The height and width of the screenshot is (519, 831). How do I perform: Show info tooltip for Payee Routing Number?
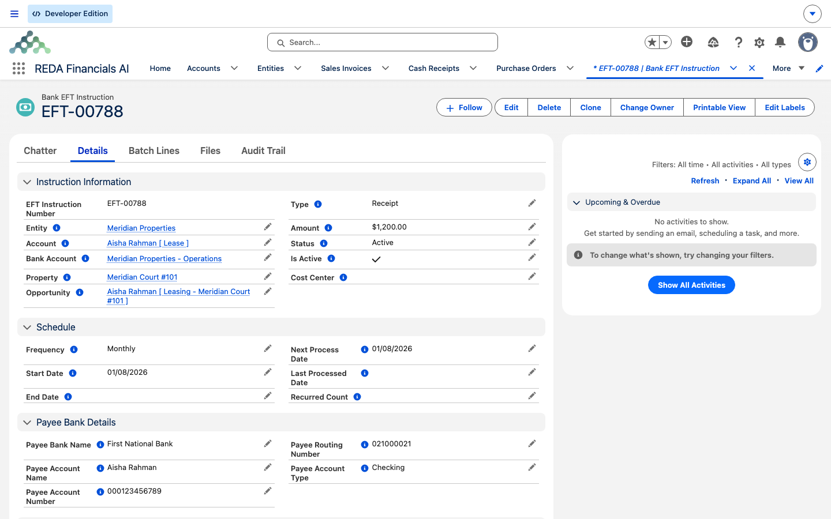365,445
